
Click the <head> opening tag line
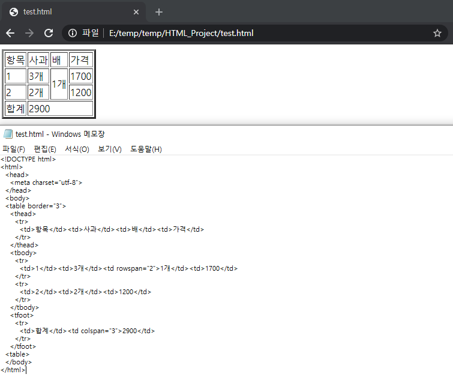point(17,175)
